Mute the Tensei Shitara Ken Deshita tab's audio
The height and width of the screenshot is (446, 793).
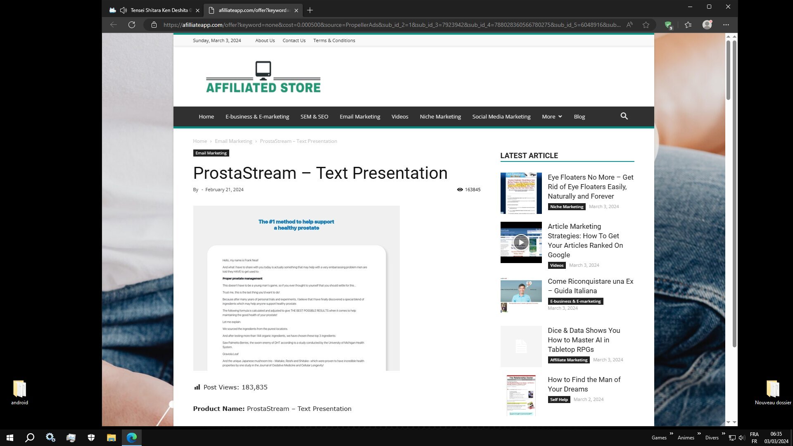point(123,10)
